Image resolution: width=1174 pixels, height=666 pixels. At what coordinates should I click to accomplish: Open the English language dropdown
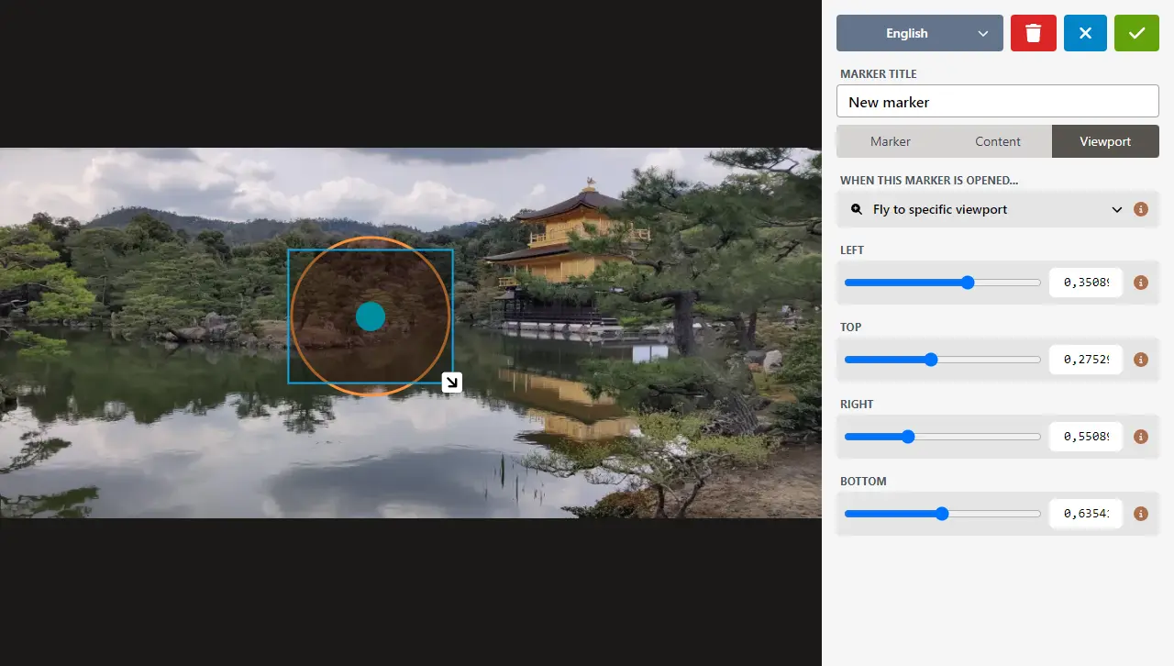(919, 33)
